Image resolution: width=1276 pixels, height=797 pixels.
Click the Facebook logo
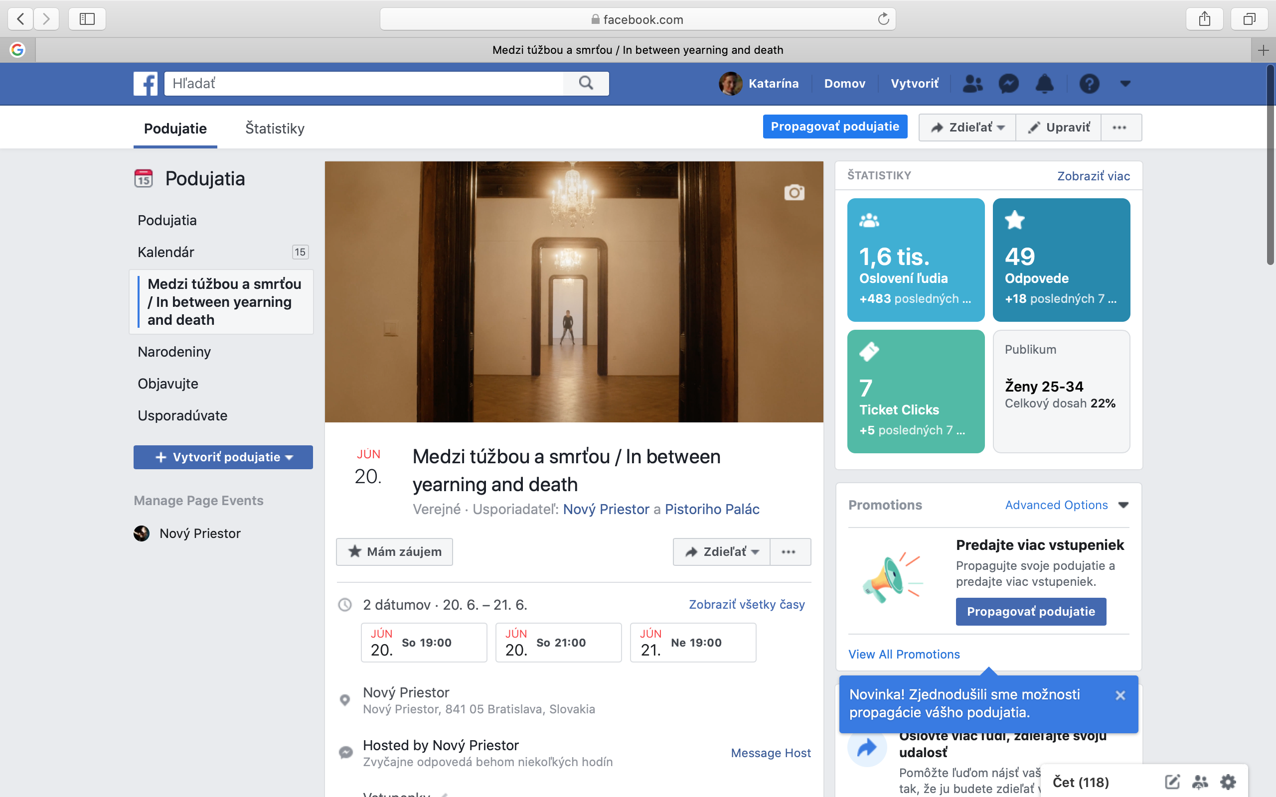tap(146, 83)
